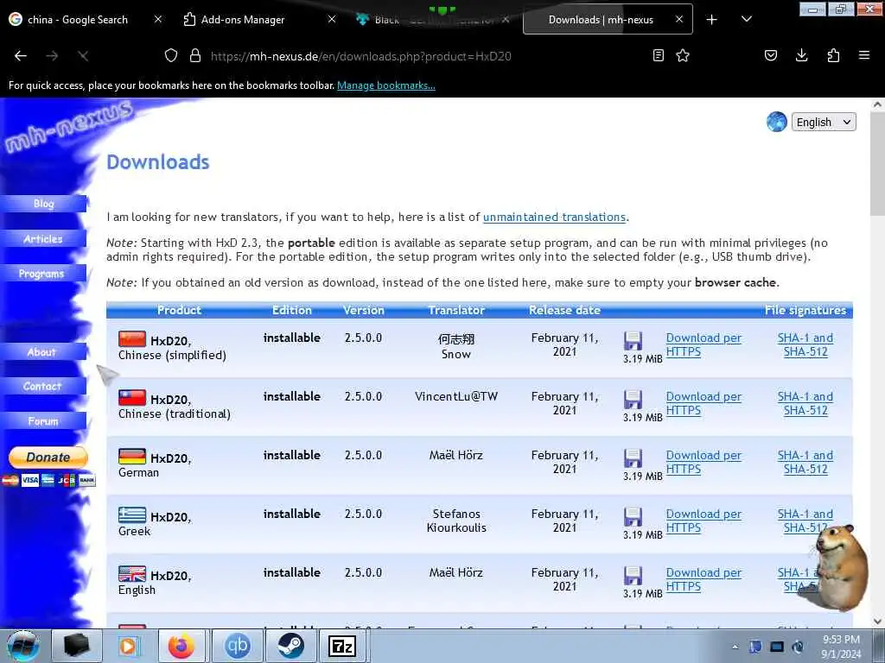Open the Contact sidebar menu item

click(x=43, y=386)
